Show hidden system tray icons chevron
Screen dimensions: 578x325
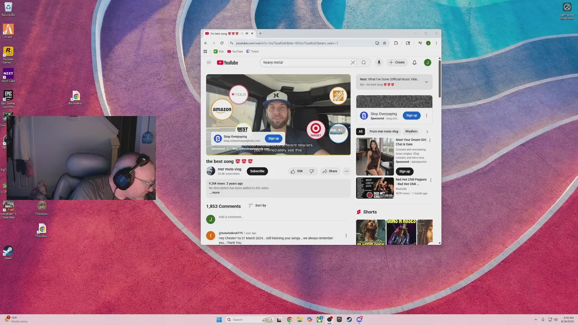pyautogui.click(x=536, y=320)
